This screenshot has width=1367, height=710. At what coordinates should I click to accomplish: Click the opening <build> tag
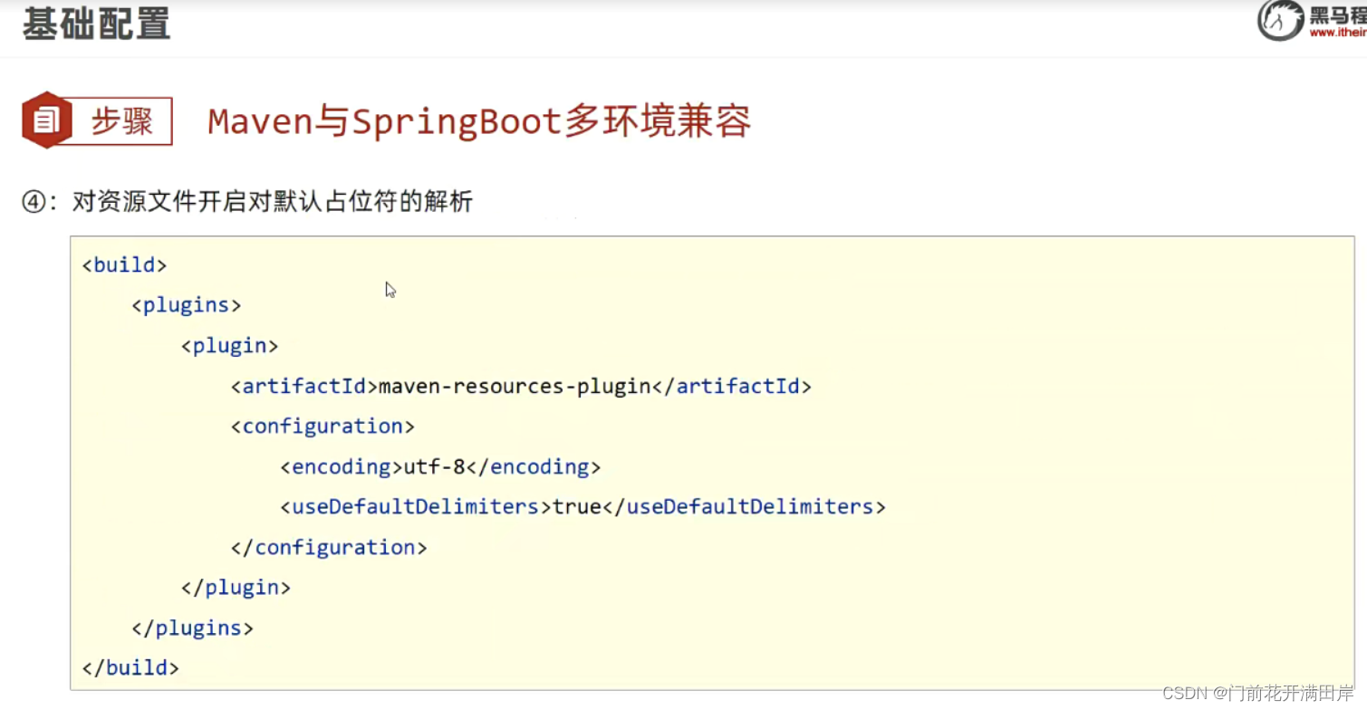pyautogui.click(x=124, y=265)
